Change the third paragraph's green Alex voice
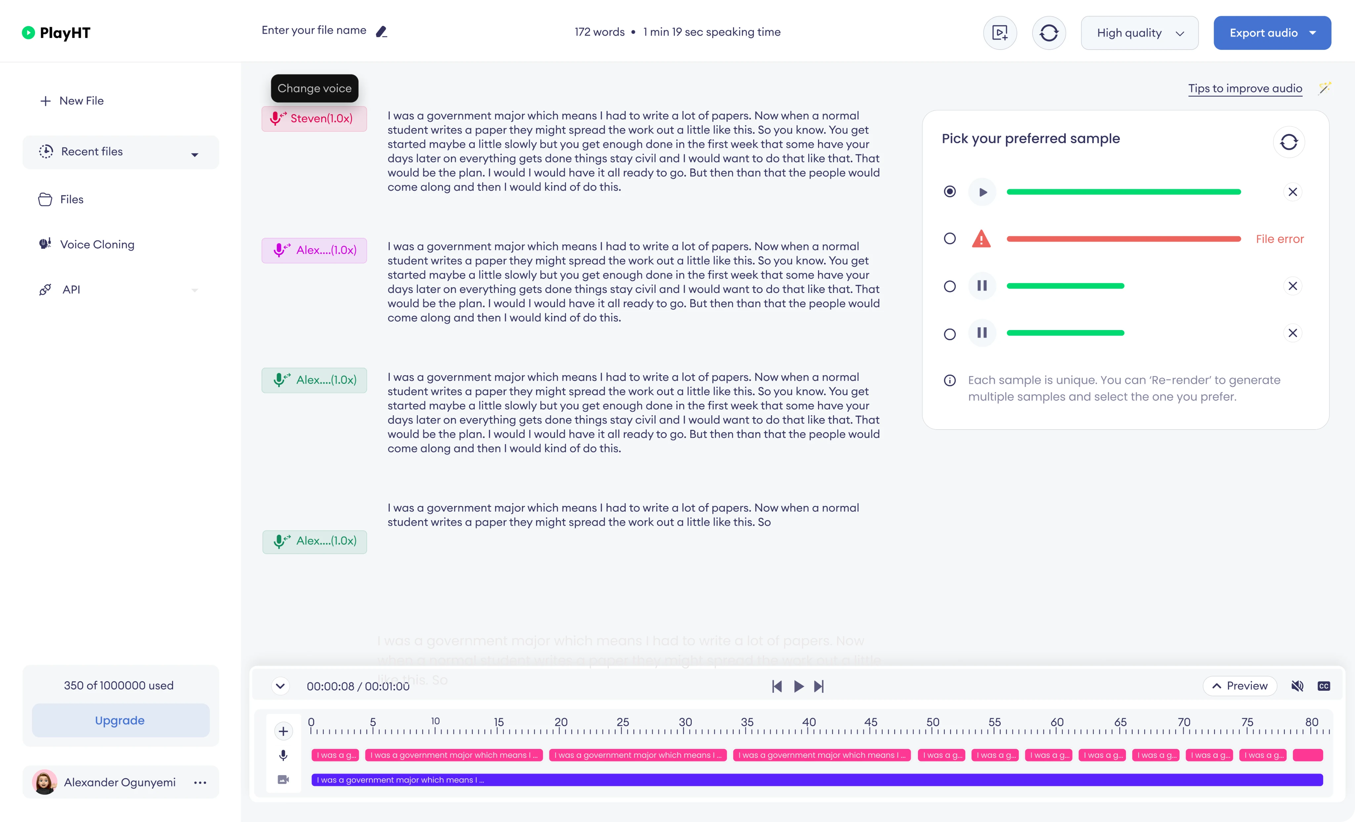This screenshot has width=1355, height=822. (x=314, y=380)
